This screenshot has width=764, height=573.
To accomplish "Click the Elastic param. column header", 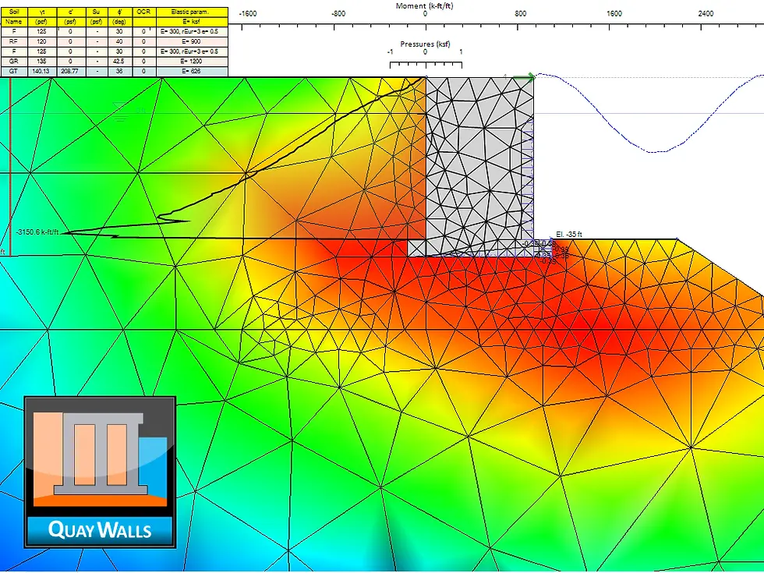I will click(189, 12).
